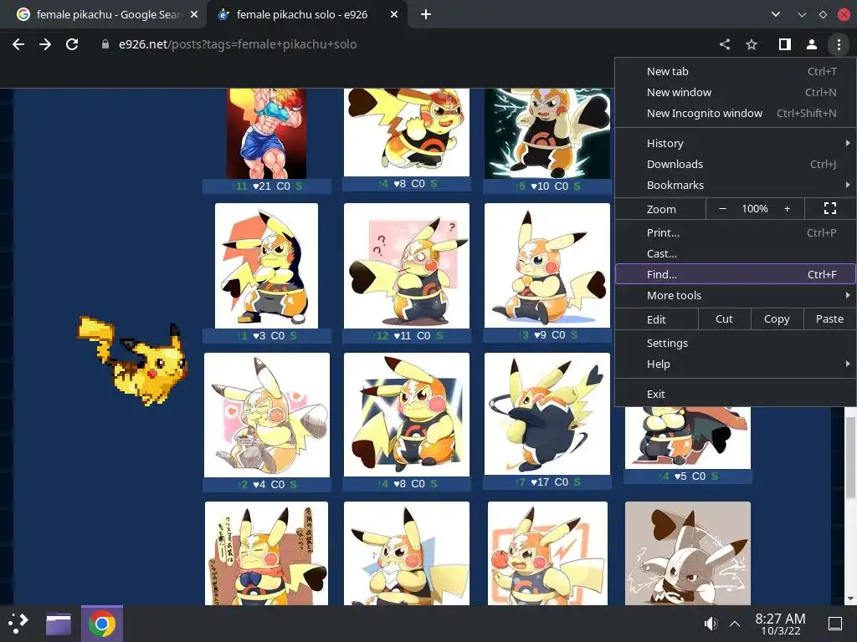This screenshot has height=642, width=857.
Task: Open the file manager in taskbar
Action: click(59, 624)
